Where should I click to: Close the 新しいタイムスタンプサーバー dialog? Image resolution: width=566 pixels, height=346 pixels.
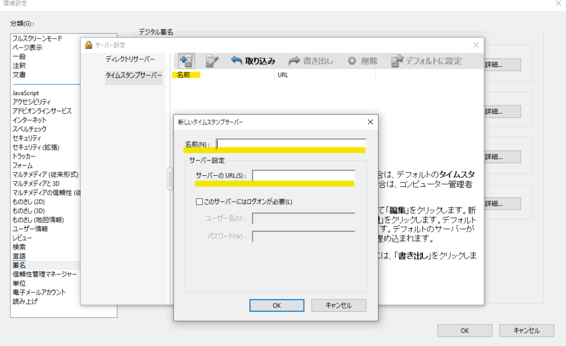tap(370, 122)
